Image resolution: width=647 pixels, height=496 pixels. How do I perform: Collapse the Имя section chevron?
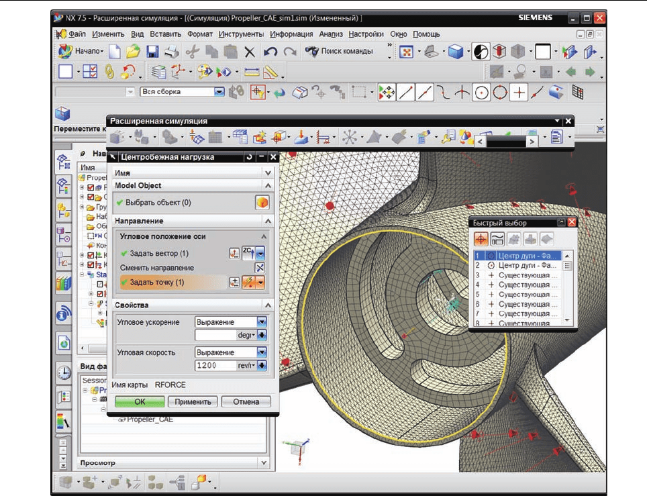click(x=268, y=173)
